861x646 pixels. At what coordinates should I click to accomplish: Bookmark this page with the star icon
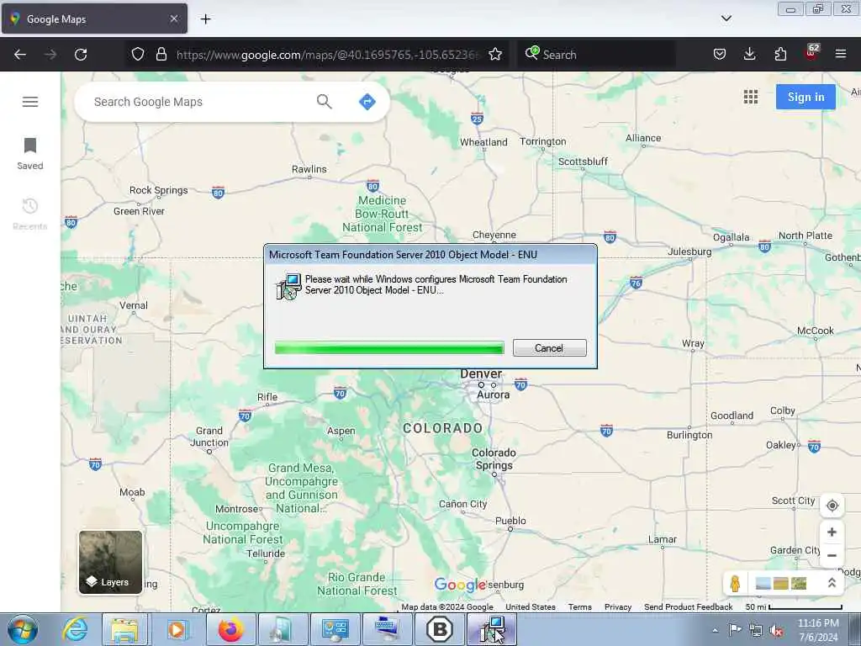coord(495,54)
